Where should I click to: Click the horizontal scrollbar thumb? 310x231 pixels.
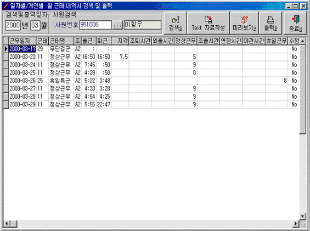[x=14, y=224]
